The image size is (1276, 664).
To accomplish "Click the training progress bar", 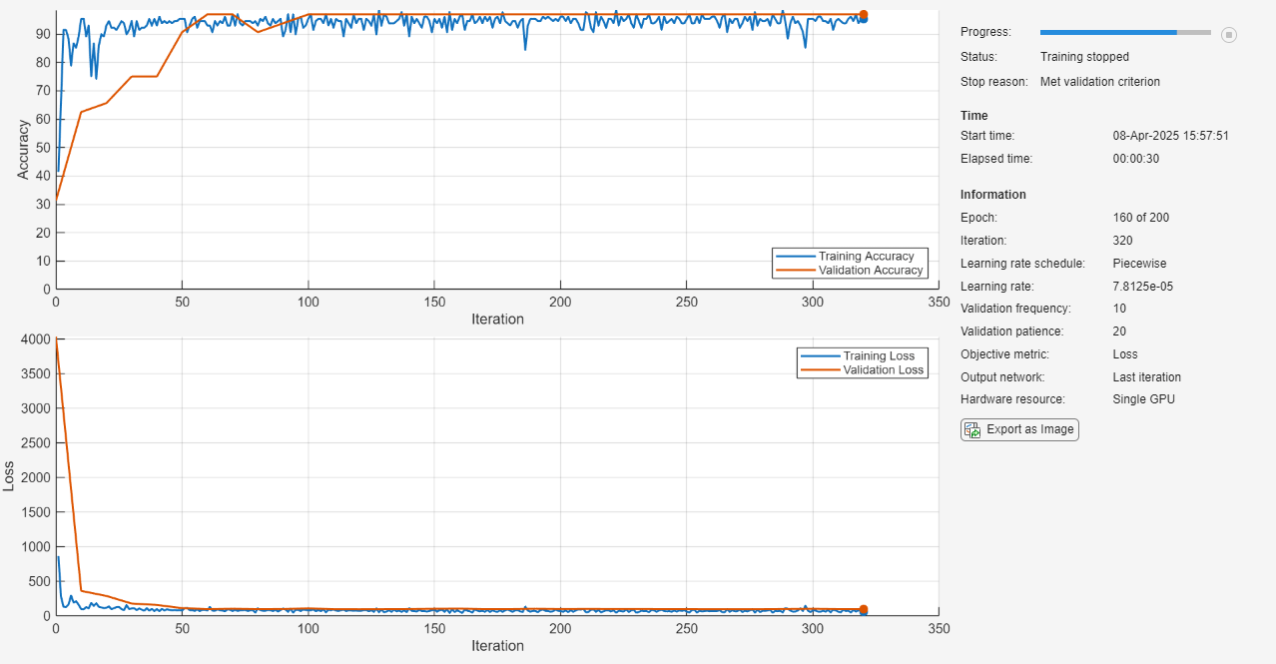I will coord(1123,31).
